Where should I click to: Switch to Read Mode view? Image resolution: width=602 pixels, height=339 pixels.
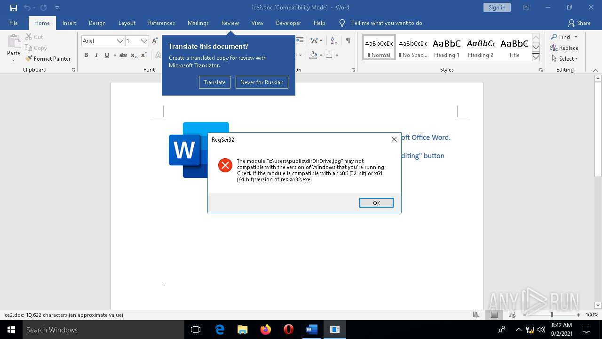[x=476, y=315]
